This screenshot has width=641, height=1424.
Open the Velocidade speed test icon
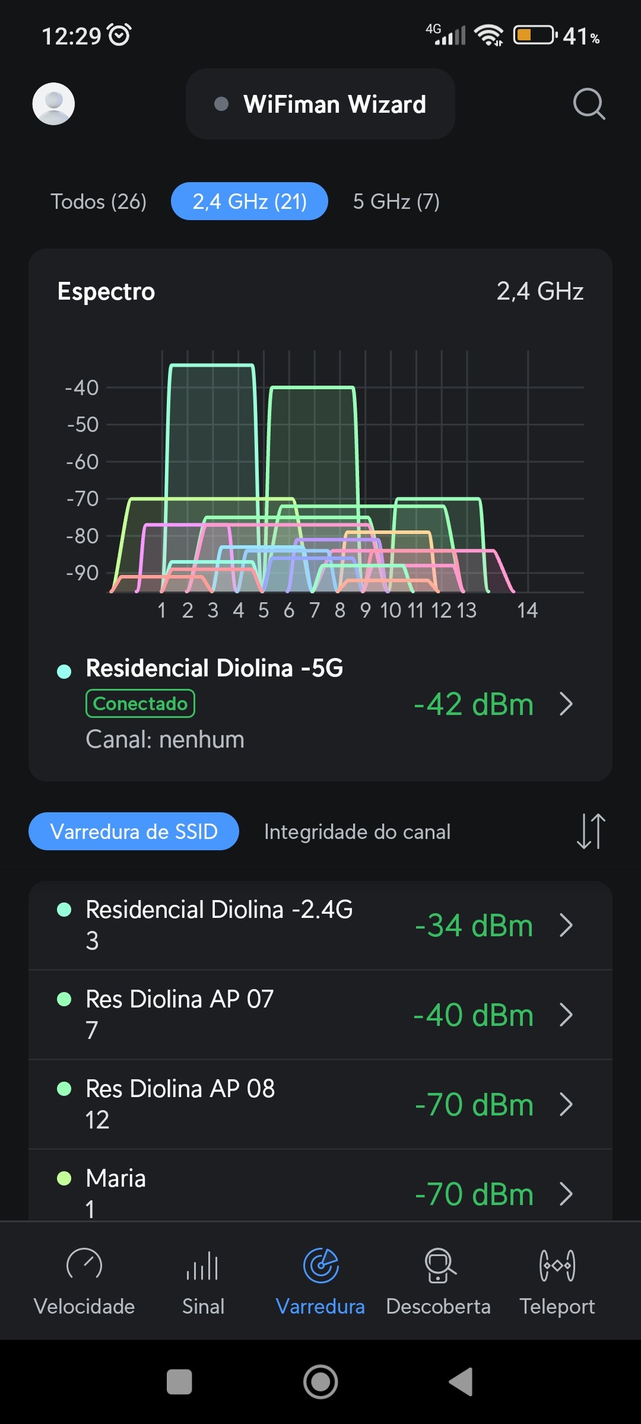tap(84, 1266)
